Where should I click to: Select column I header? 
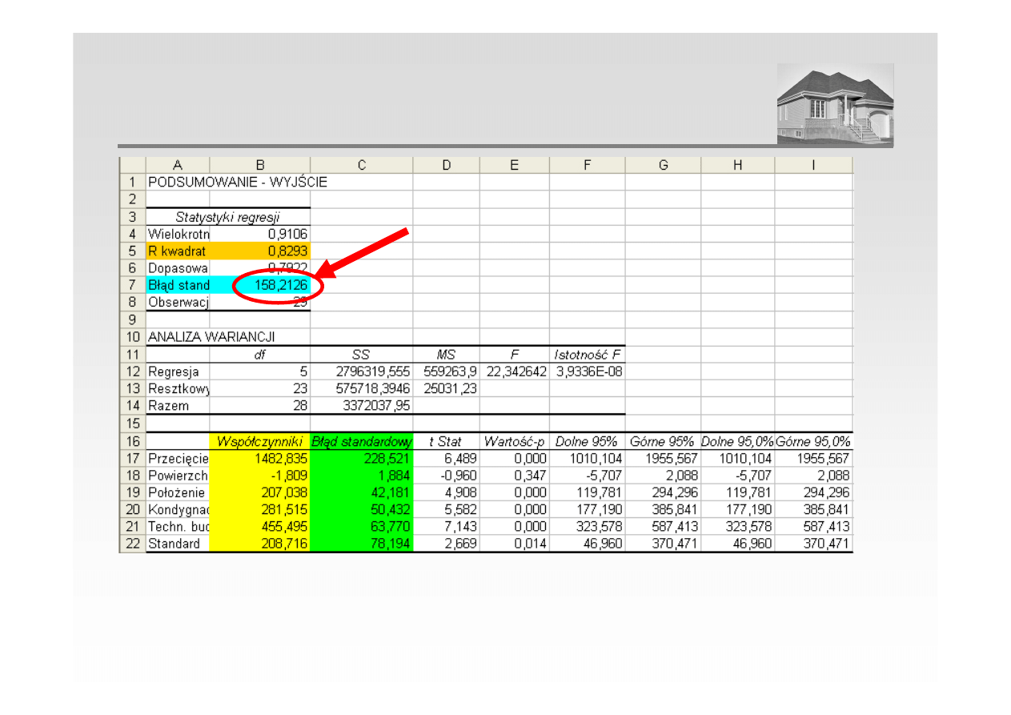(x=813, y=165)
